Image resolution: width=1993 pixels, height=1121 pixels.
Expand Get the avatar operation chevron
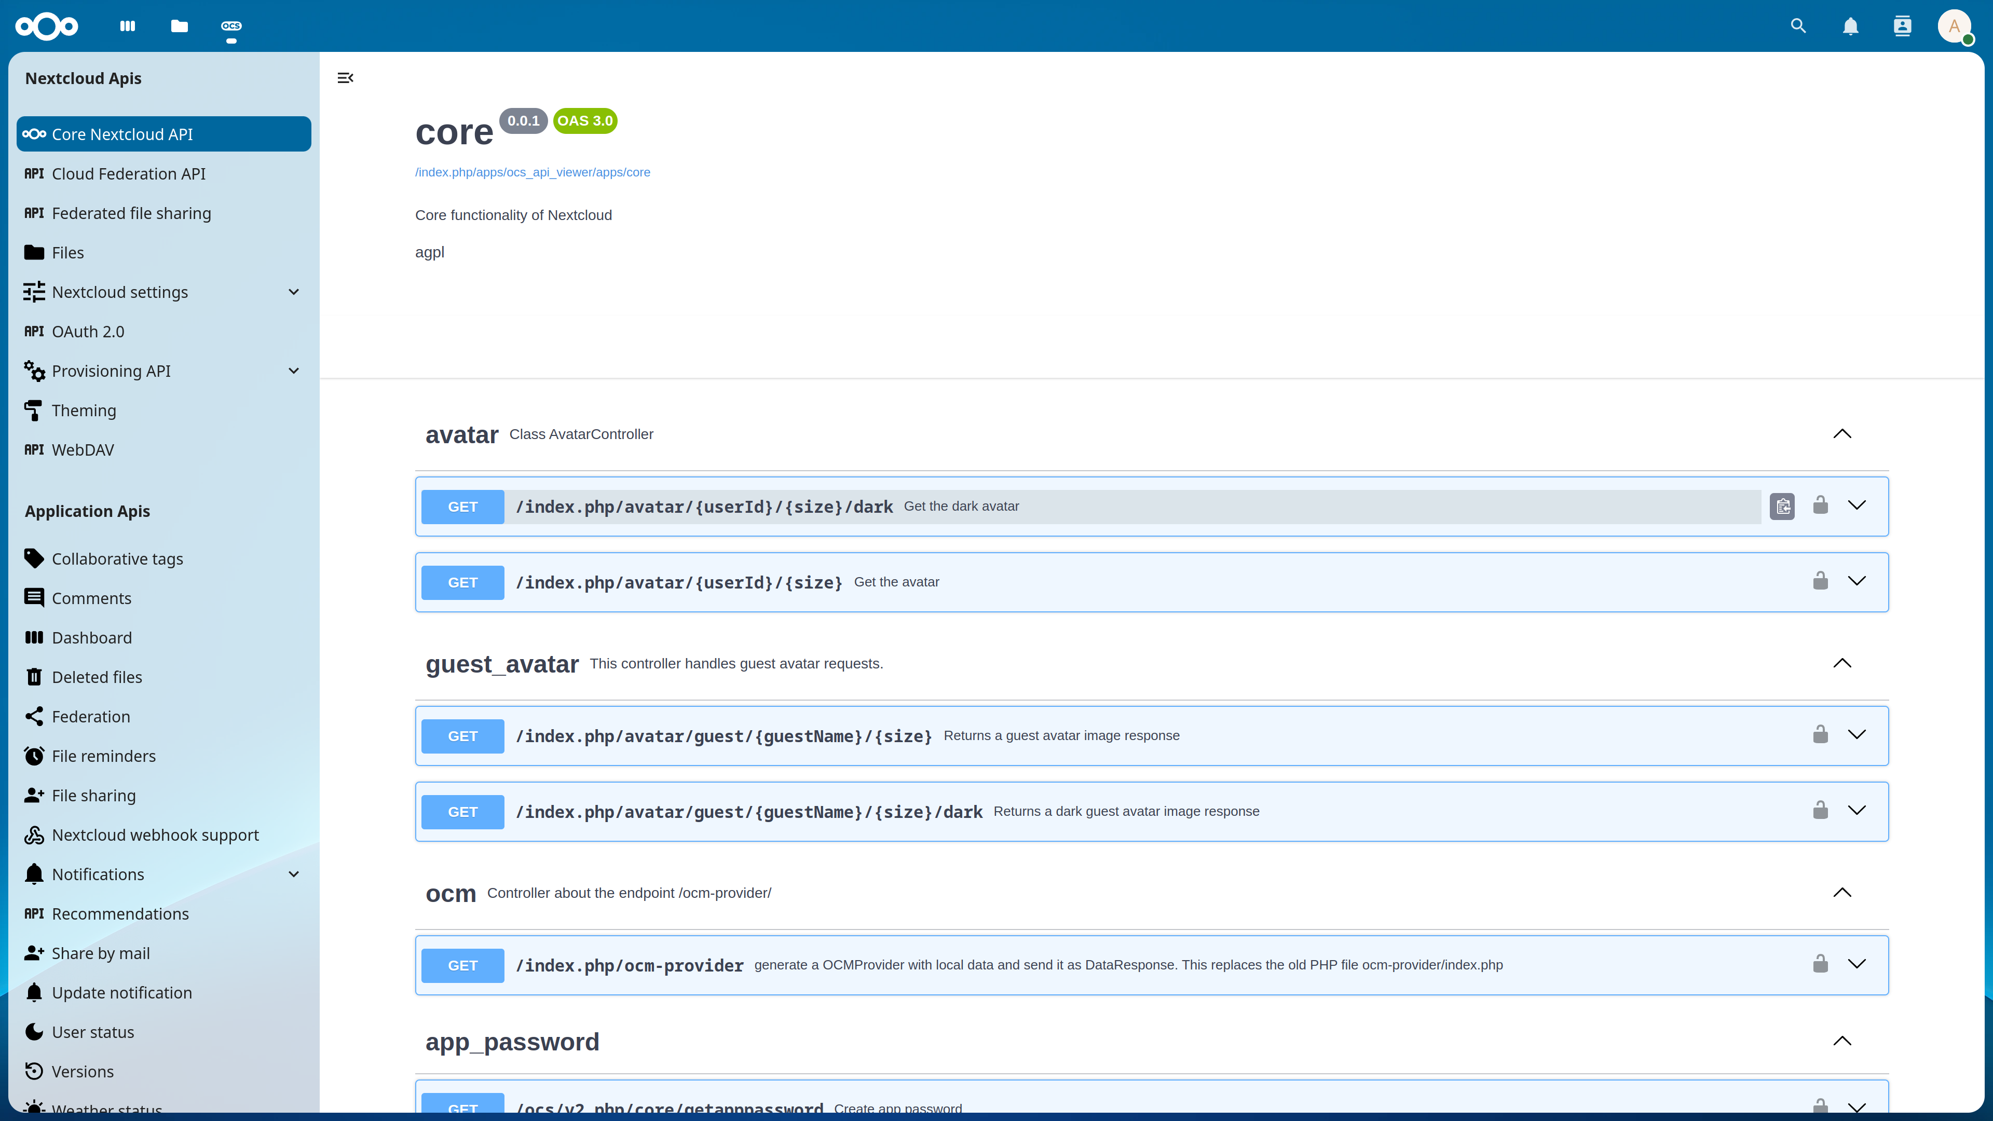click(x=1857, y=581)
